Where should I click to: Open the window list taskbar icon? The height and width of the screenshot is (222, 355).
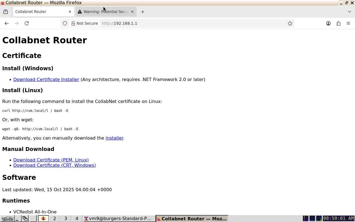[x=25, y=219]
